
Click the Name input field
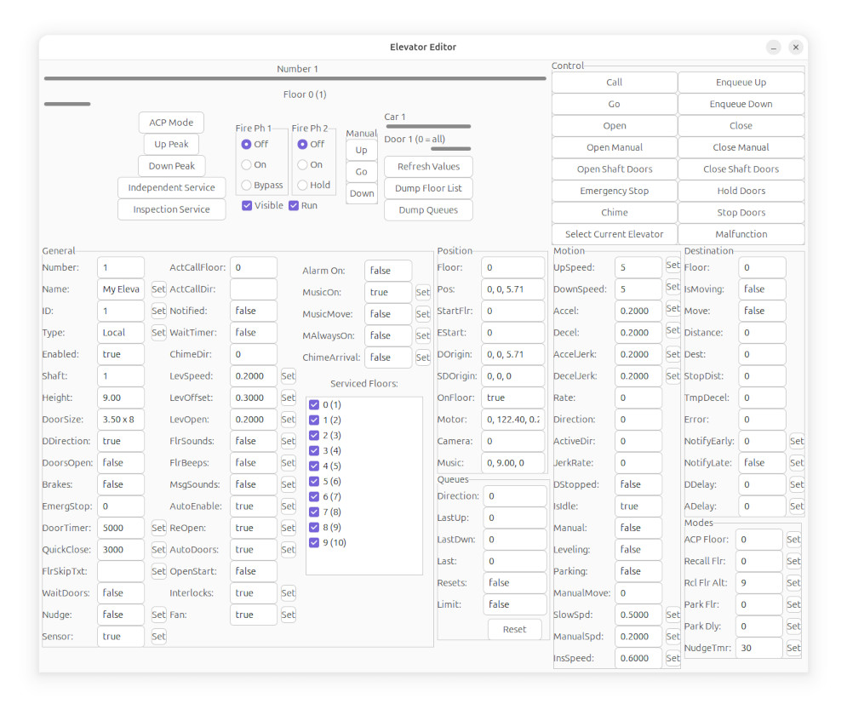pos(121,289)
